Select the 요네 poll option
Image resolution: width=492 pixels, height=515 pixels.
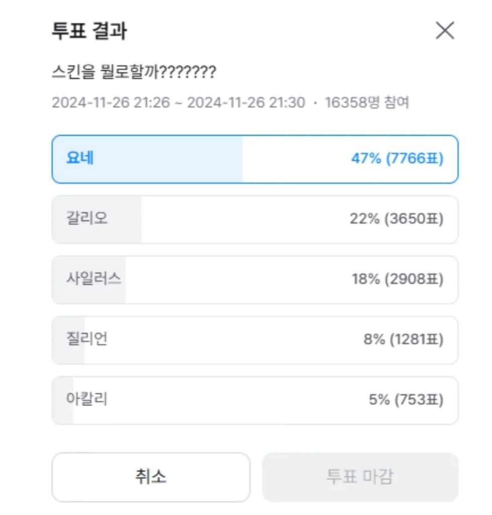pos(255,159)
